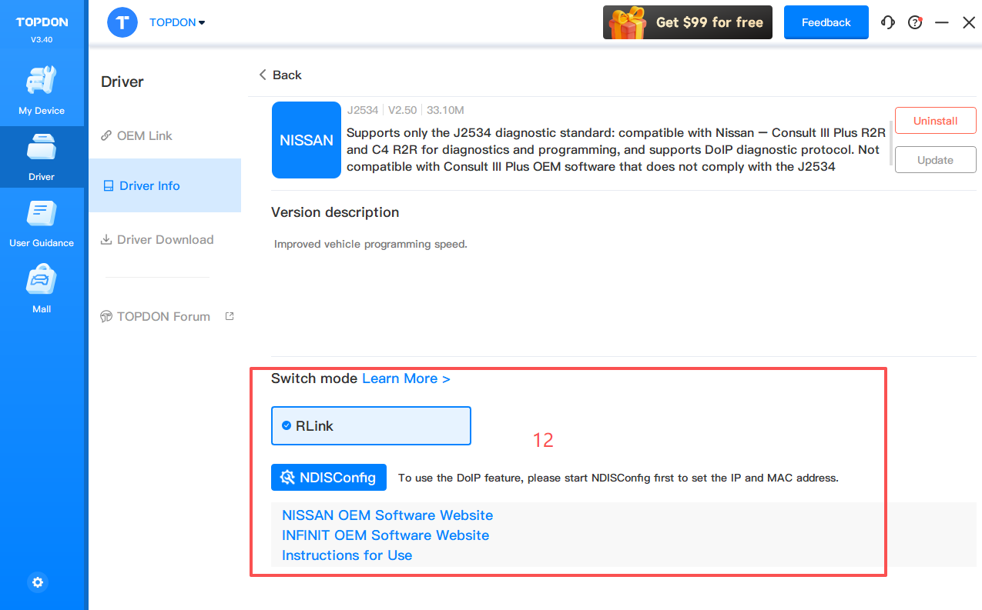Image resolution: width=982 pixels, height=610 pixels.
Task: Switch to Driver Download tab
Action: click(165, 240)
